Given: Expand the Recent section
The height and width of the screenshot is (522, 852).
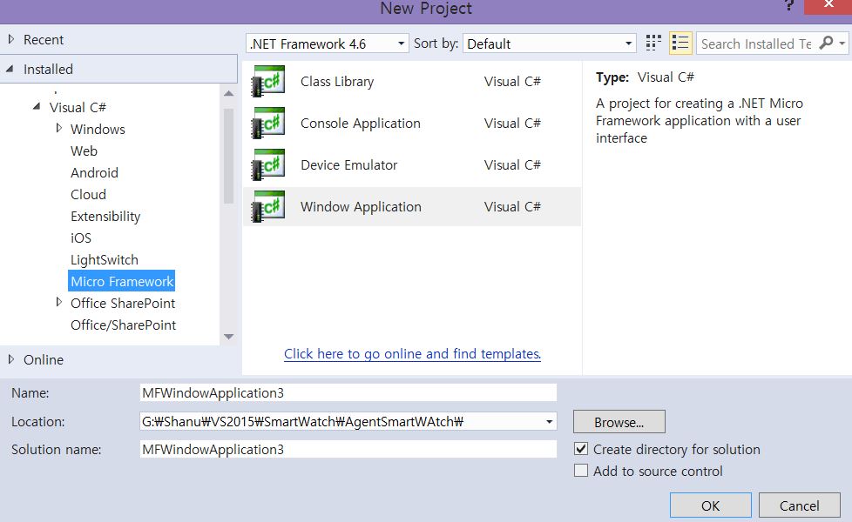Looking at the screenshot, I should pos(10,40).
